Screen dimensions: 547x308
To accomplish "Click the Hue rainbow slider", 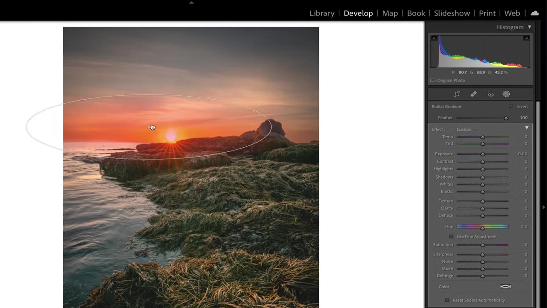I will [x=482, y=226].
